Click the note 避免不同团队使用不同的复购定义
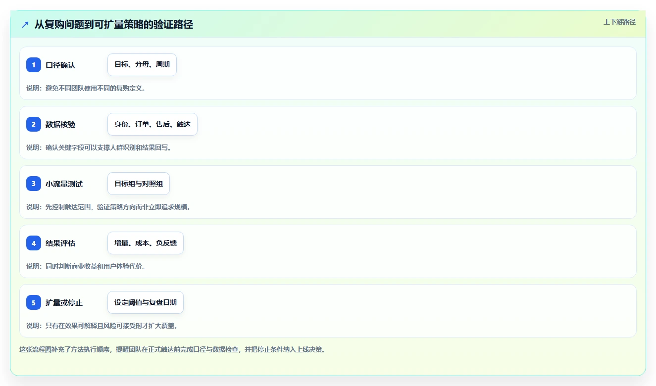 (86, 88)
